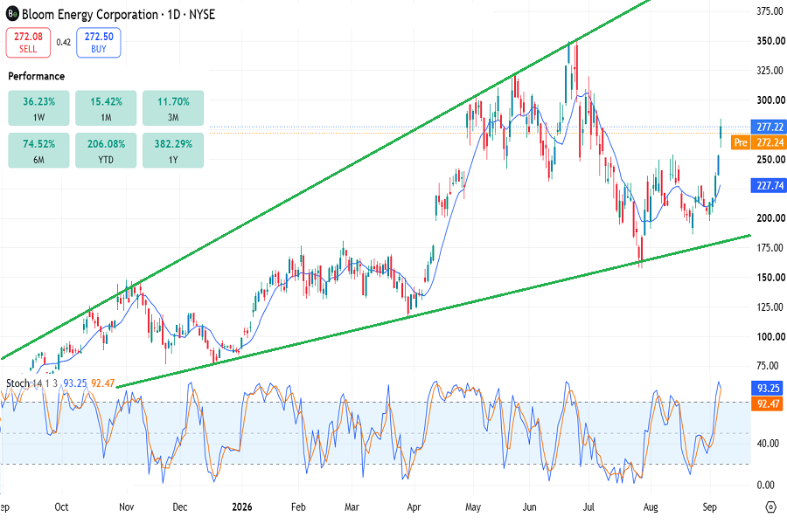Click the "Nov" label on the time axis

[127, 507]
